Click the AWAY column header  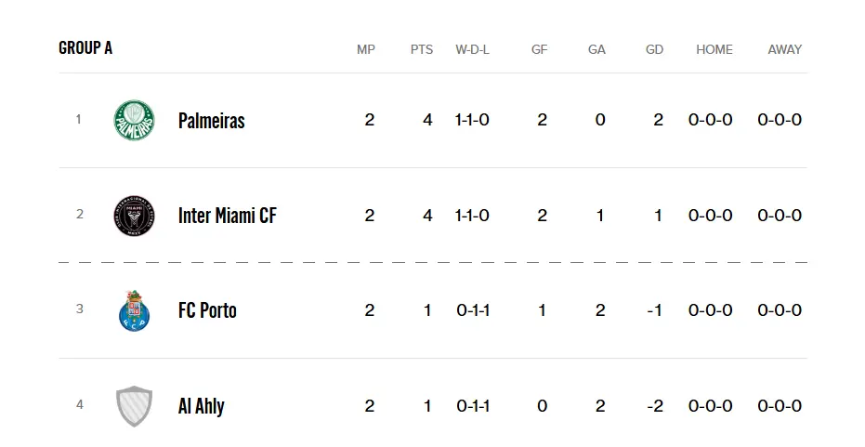[785, 49]
